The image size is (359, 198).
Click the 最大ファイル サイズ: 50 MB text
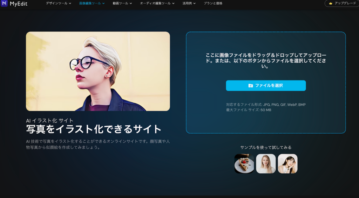[249, 110]
